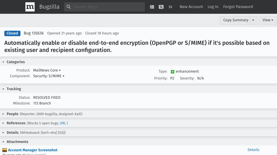Click the enhancement type text
277x155 pixels.
click(x=187, y=71)
